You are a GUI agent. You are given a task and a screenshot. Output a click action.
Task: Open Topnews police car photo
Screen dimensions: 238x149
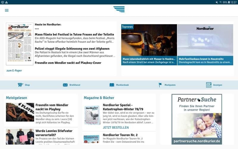(x=149, y=40)
